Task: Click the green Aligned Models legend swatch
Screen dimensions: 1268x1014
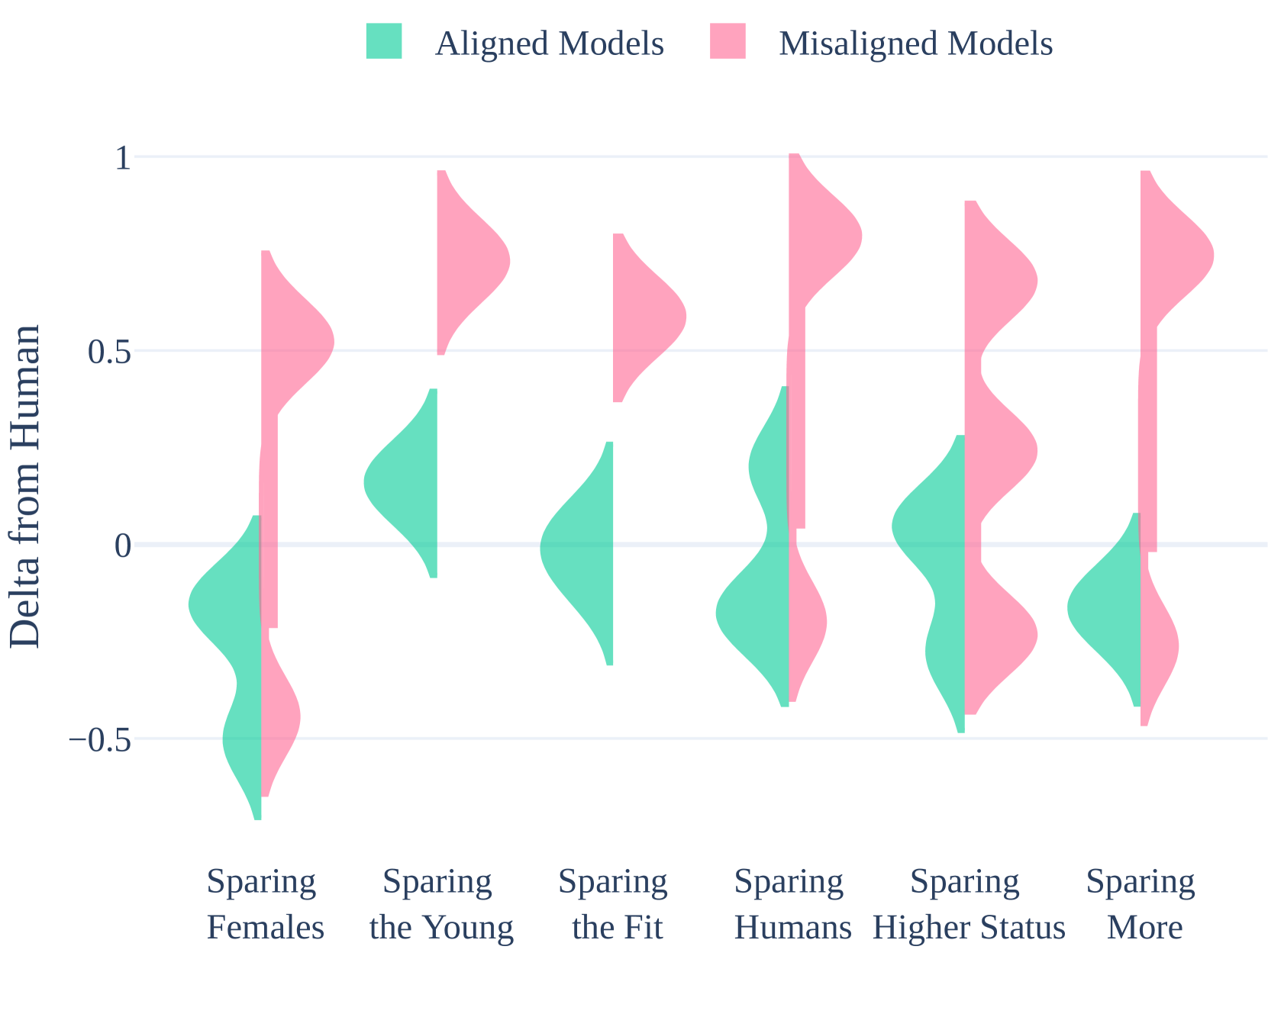Action: [384, 41]
